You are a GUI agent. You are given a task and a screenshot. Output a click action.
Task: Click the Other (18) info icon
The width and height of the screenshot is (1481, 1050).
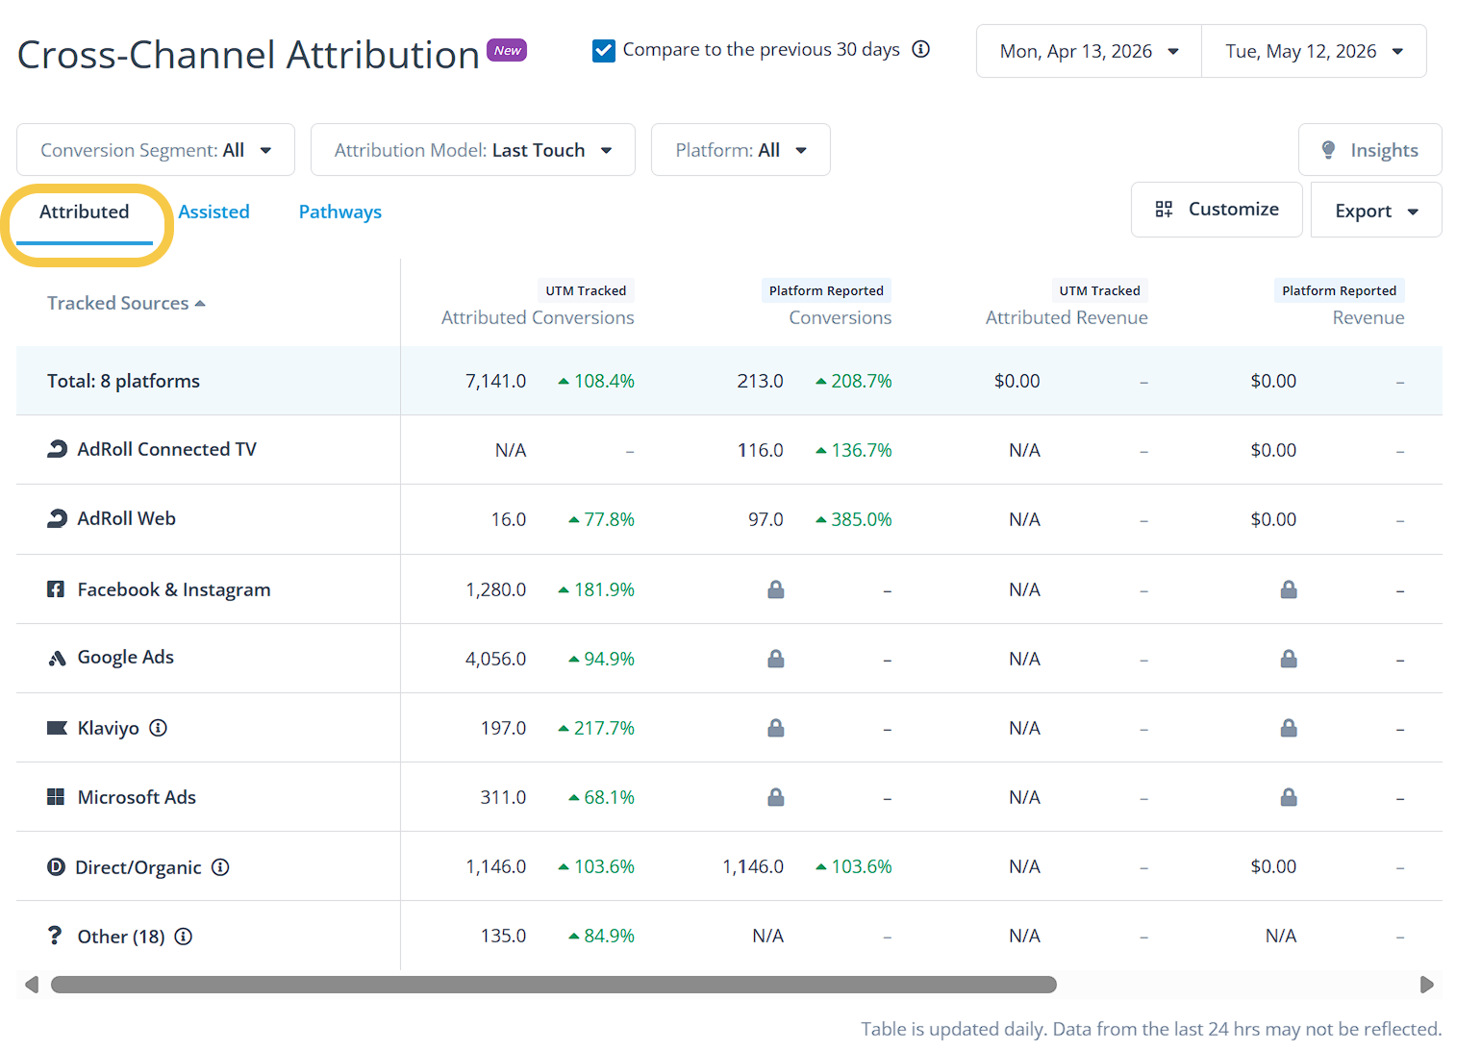tap(184, 937)
